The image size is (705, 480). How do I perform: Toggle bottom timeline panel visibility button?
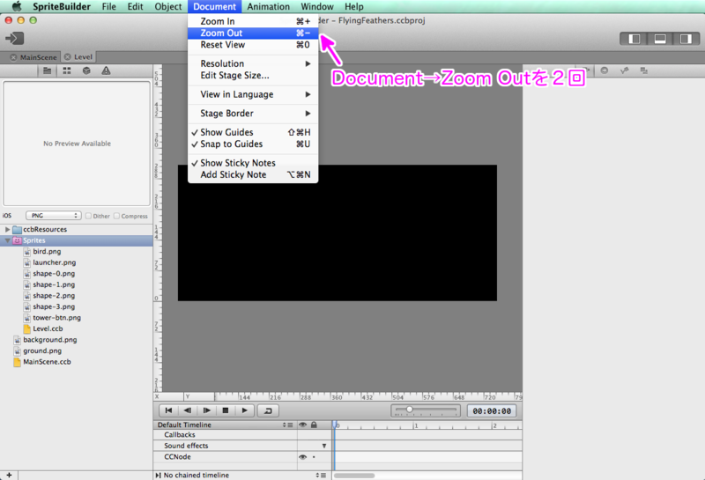click(660, 39)
